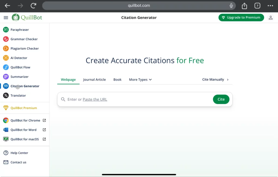The height and width of the screenshot is (177, 278).
Task: Click the quillbot.com address bar
Action: (139, 6)
